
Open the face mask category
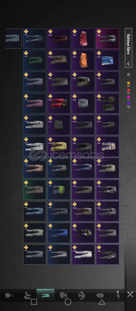(100, 296)
